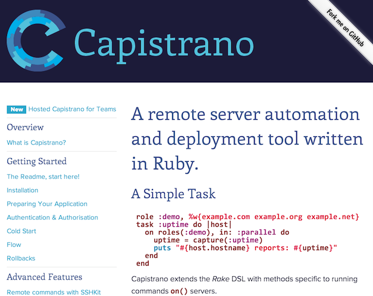The height and width of the screenshot is (296, 373).
Task: Click the uptime = capture(:uptime) line
Action: [208, 240]
